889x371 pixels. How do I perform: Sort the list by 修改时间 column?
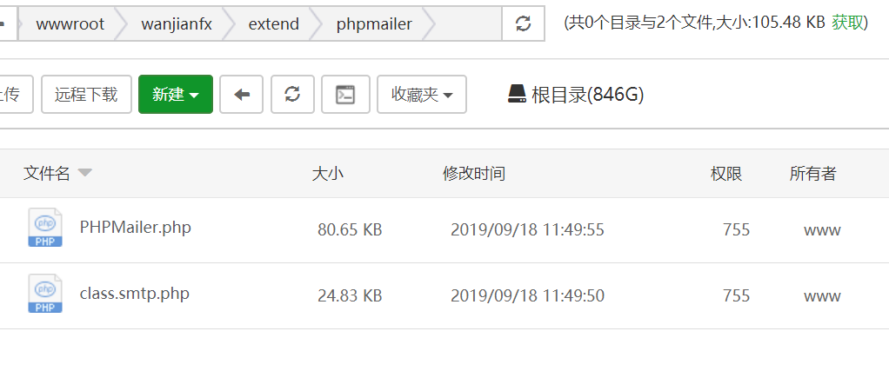tap(473, 174)
